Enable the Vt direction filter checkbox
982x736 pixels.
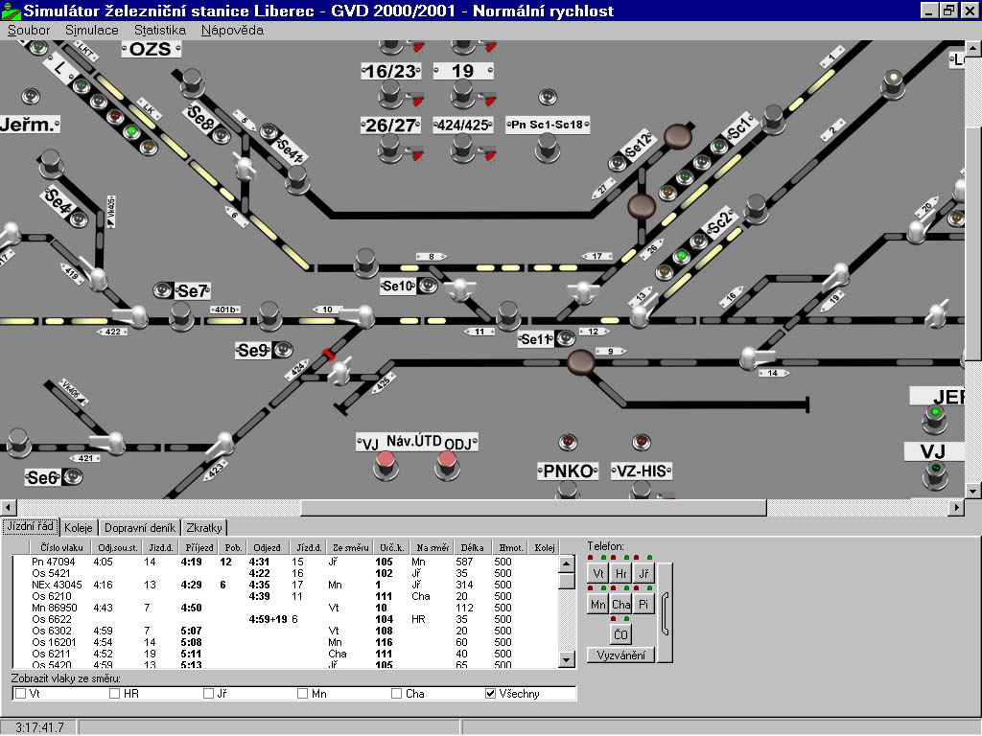point(21,693)
